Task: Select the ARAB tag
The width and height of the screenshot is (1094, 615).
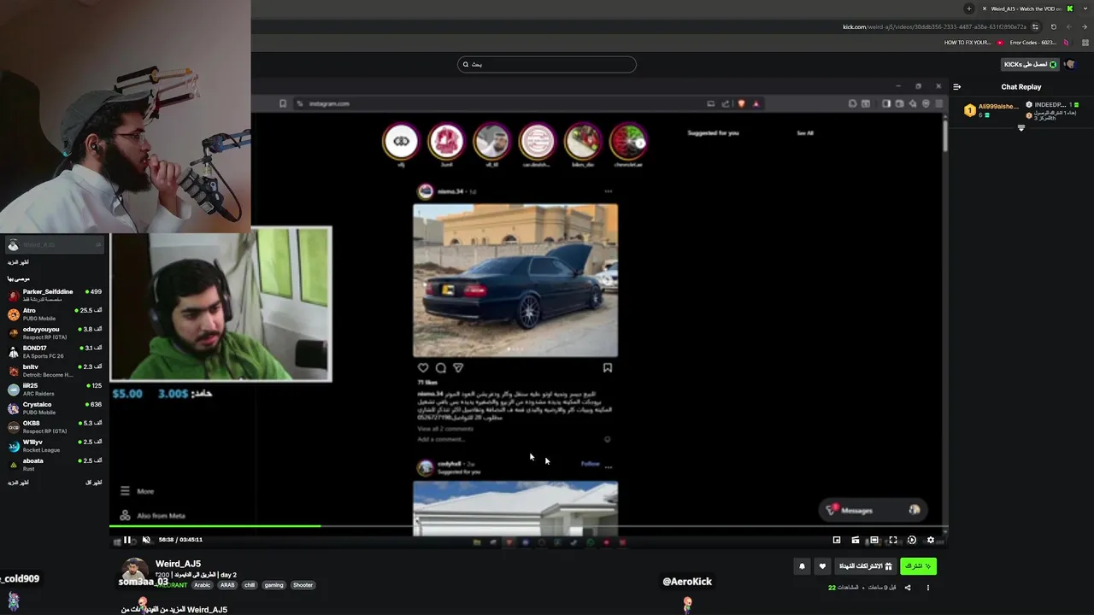Action: coord(227,585)
